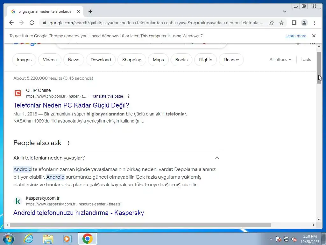The image size is (326, 245).
Task: Open the Windows Start menu
Action: click(x=9, y=239)
